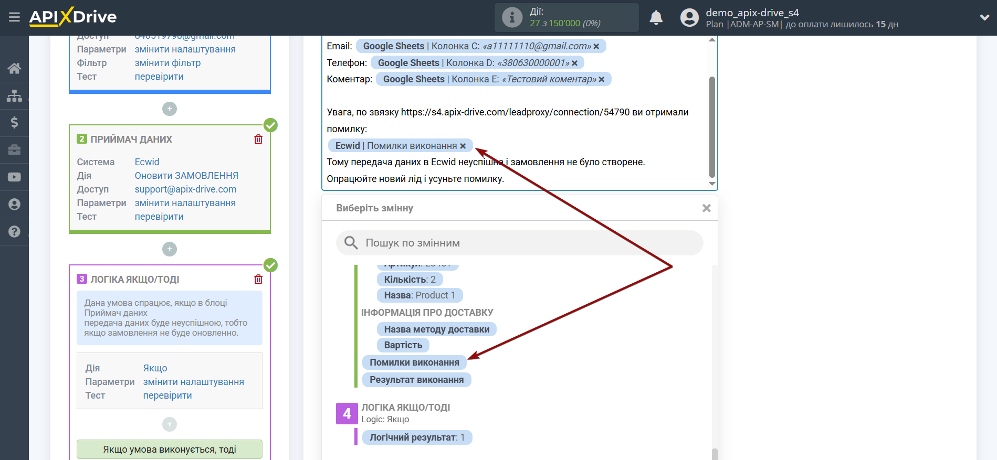This screenshot has height=460, width=997.
Task: Select the Логічний результат: 1 variable
Action: [417, 437]
